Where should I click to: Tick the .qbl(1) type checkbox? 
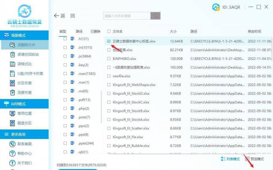(x=65, y=152)
